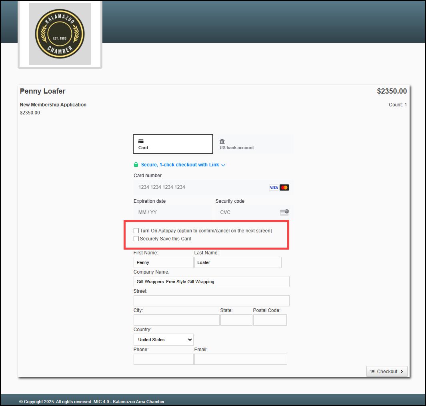
Task: Check Securely Save this Card
Action: point(136,239)
